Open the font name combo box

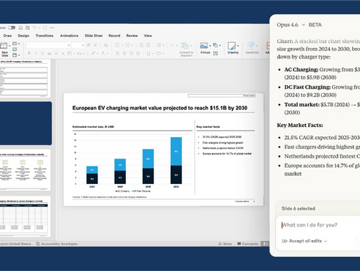coord(48,45)
